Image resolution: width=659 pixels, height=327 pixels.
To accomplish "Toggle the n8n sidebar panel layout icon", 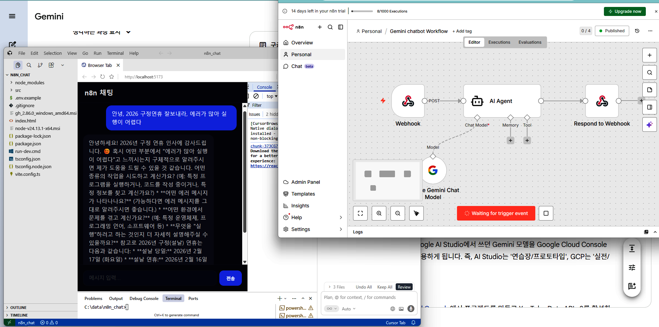I will tap(341, 27).
